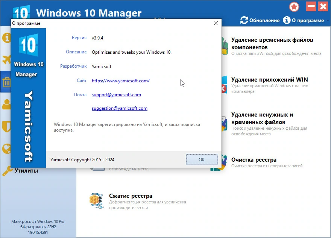Open the https://www.yamicsoft.com/ website link
This screenshot has width=331, height=238.
coord(120,80)
